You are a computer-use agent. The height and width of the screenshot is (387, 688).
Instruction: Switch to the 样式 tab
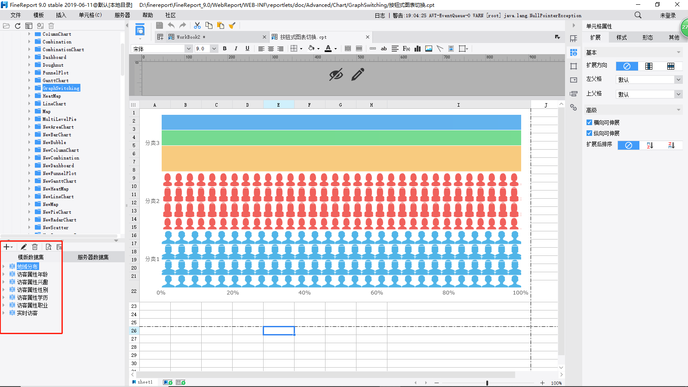(x=621, y=37)
